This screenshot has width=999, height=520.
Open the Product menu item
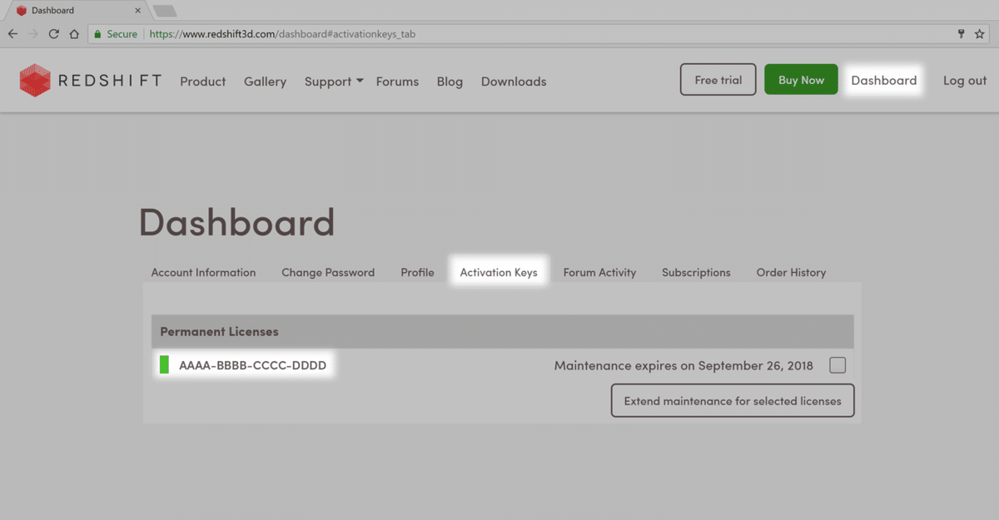click(203, 82)
